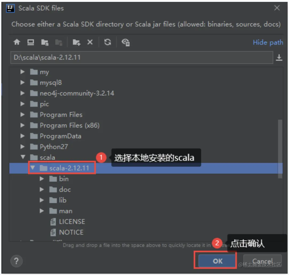Image resolution: width=289 pixels, height=275 pixels.
Task: Expand the mysql8 folder arrow
Action: [22, 82]
